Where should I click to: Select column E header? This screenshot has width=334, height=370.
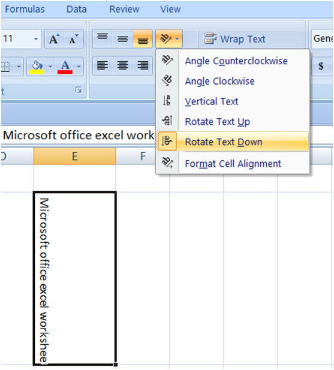(74, 156)
